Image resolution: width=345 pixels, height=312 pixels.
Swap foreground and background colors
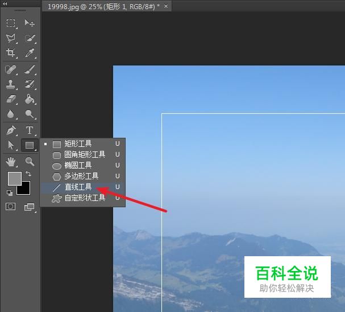pos(28,174)
